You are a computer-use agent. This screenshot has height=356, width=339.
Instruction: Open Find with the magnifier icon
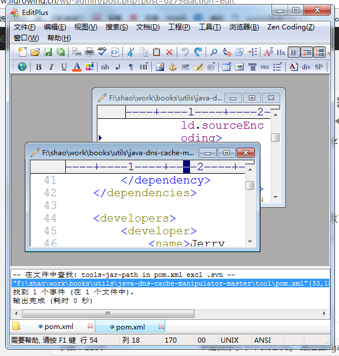click(x=214, y=52)
